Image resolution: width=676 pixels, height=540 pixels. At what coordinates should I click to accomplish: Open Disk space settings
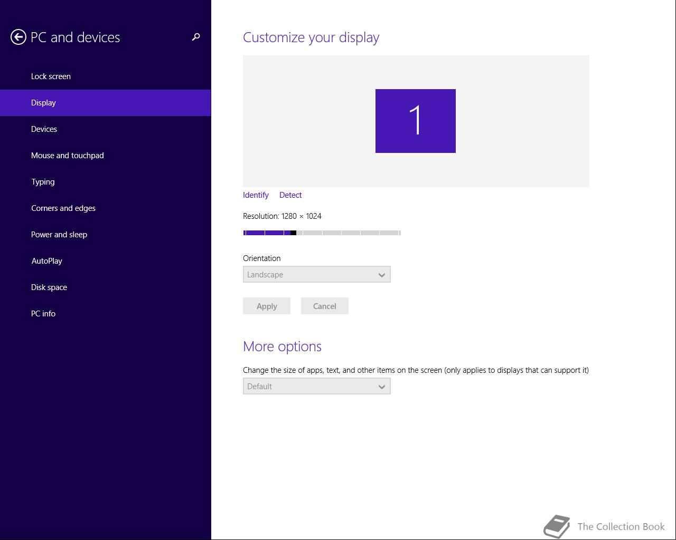coord(106,287)
